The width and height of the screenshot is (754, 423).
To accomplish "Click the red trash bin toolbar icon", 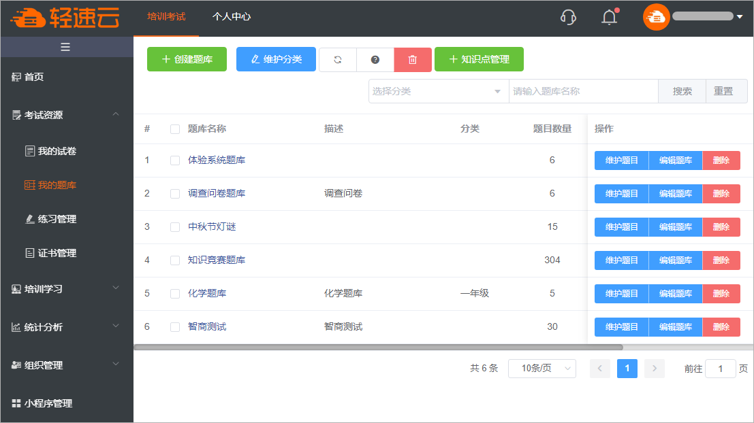I will [x=413, y=60].
